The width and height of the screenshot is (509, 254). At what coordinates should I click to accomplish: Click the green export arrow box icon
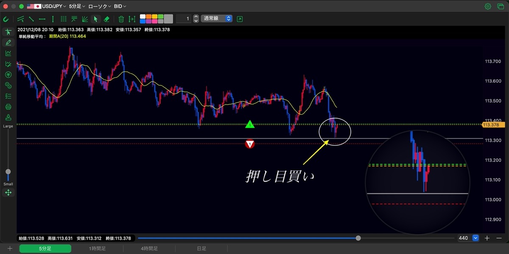pyautogui.click(x=240, y=19)
